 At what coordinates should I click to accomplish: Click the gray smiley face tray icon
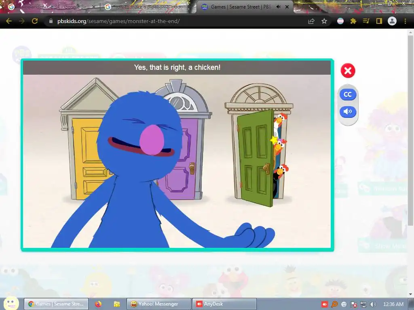tap(344, 304)
